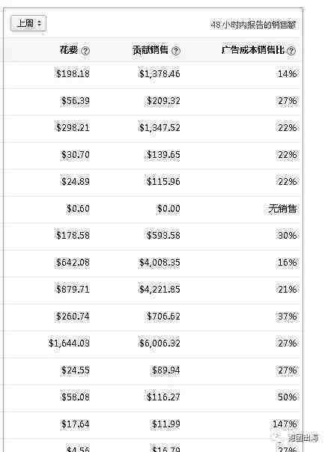Screen dimensions: 328x452
Task: Click the 147% ACoS value
Action: pos(285,424)
